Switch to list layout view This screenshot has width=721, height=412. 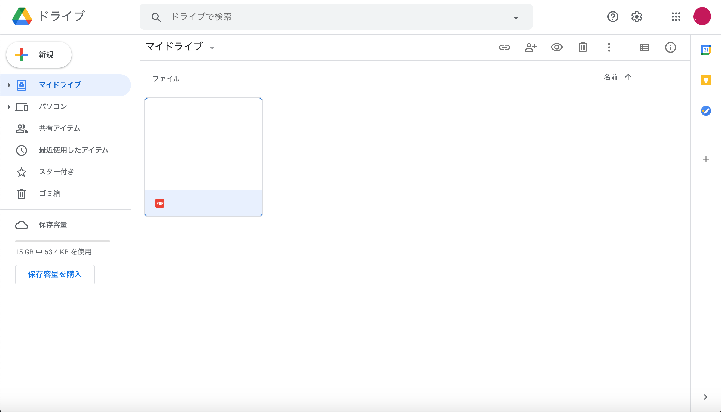click(644, 47)
